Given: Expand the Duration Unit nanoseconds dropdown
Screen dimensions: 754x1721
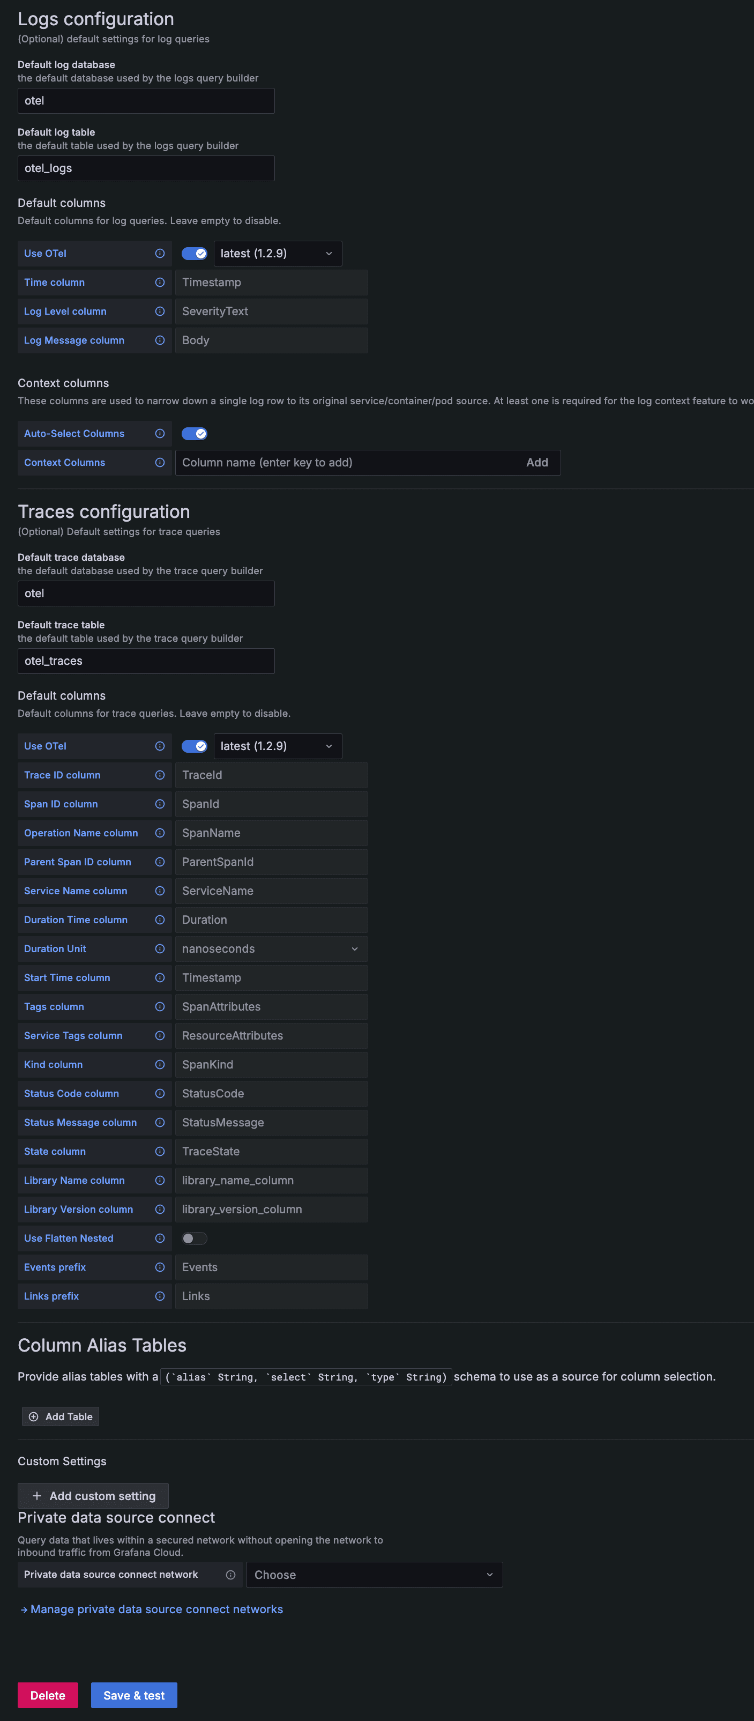Looking at the screenshot, I should click(271, 948).
